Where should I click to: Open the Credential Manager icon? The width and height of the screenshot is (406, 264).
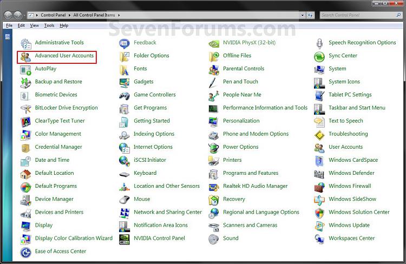click(x=26, y=148)
